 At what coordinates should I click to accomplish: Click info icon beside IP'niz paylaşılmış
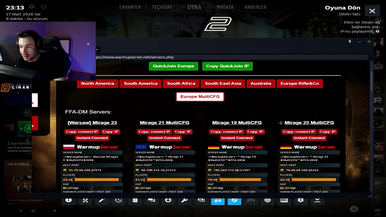pyautogui.click(x=378, y=31)
